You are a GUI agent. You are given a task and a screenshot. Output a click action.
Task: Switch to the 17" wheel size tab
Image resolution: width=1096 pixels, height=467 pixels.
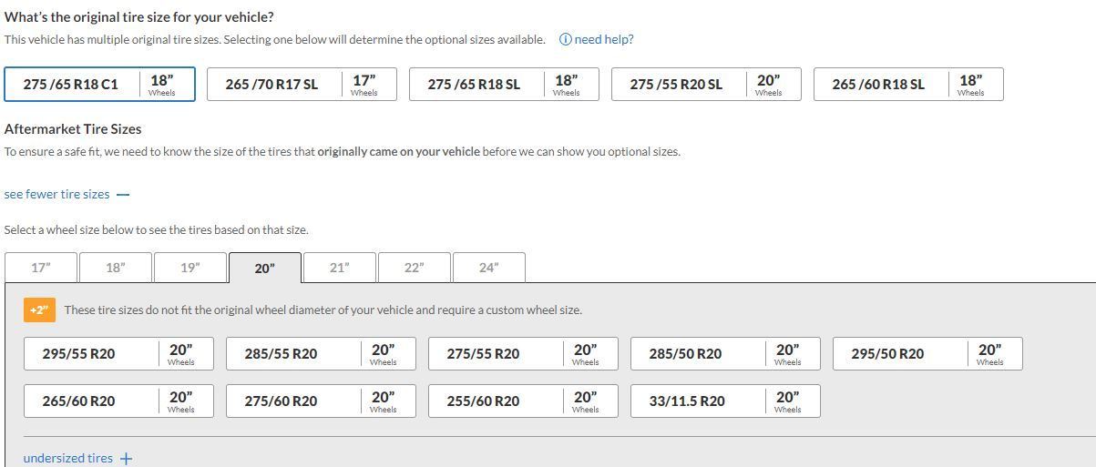(x=41, y=268)
